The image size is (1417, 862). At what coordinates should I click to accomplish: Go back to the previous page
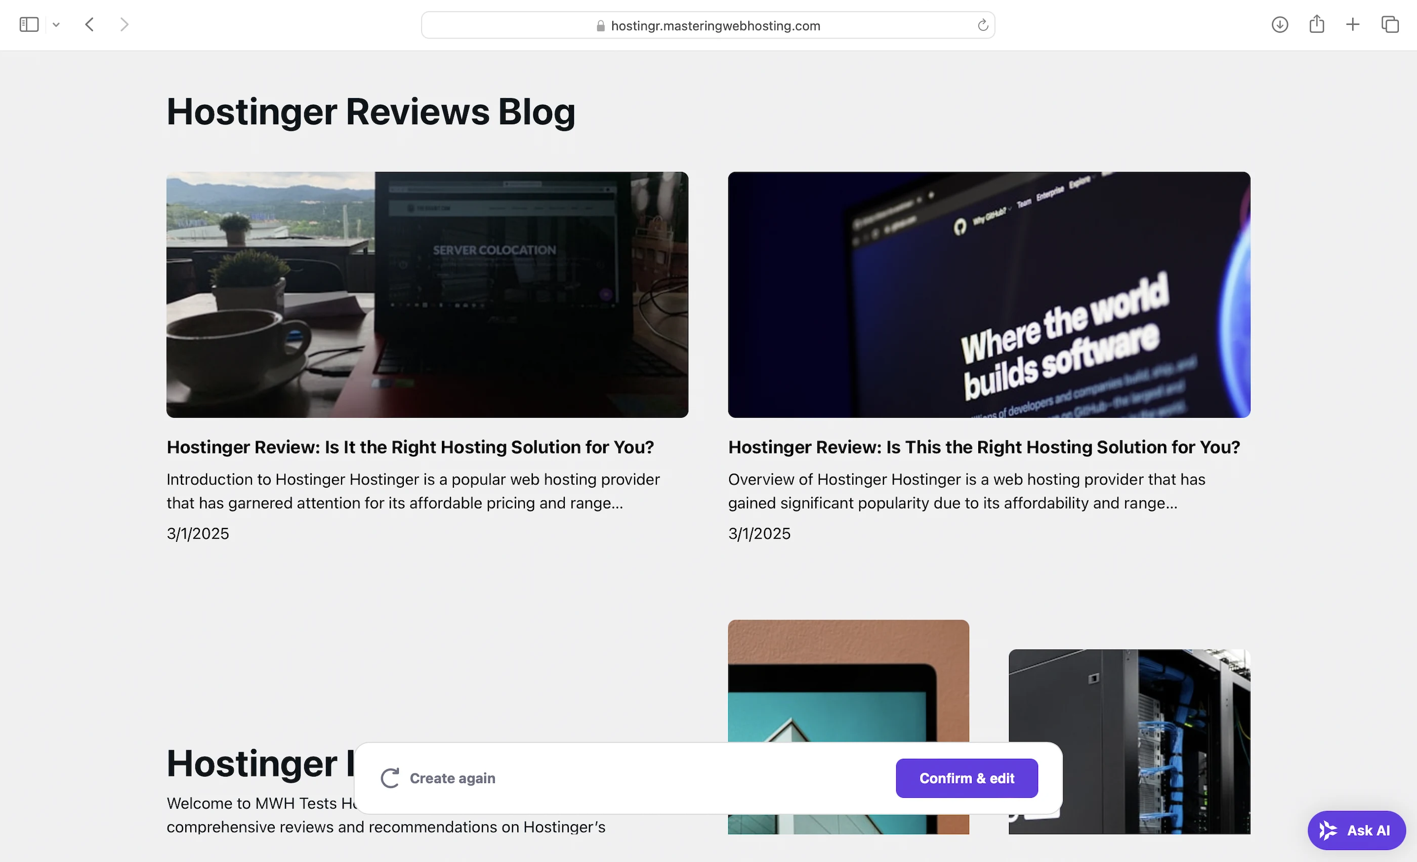click(89, 25)
